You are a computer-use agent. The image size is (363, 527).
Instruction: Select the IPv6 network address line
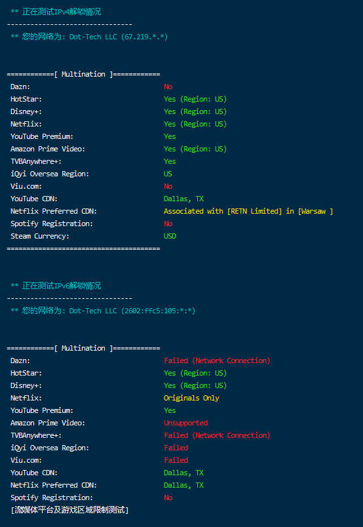103,311
